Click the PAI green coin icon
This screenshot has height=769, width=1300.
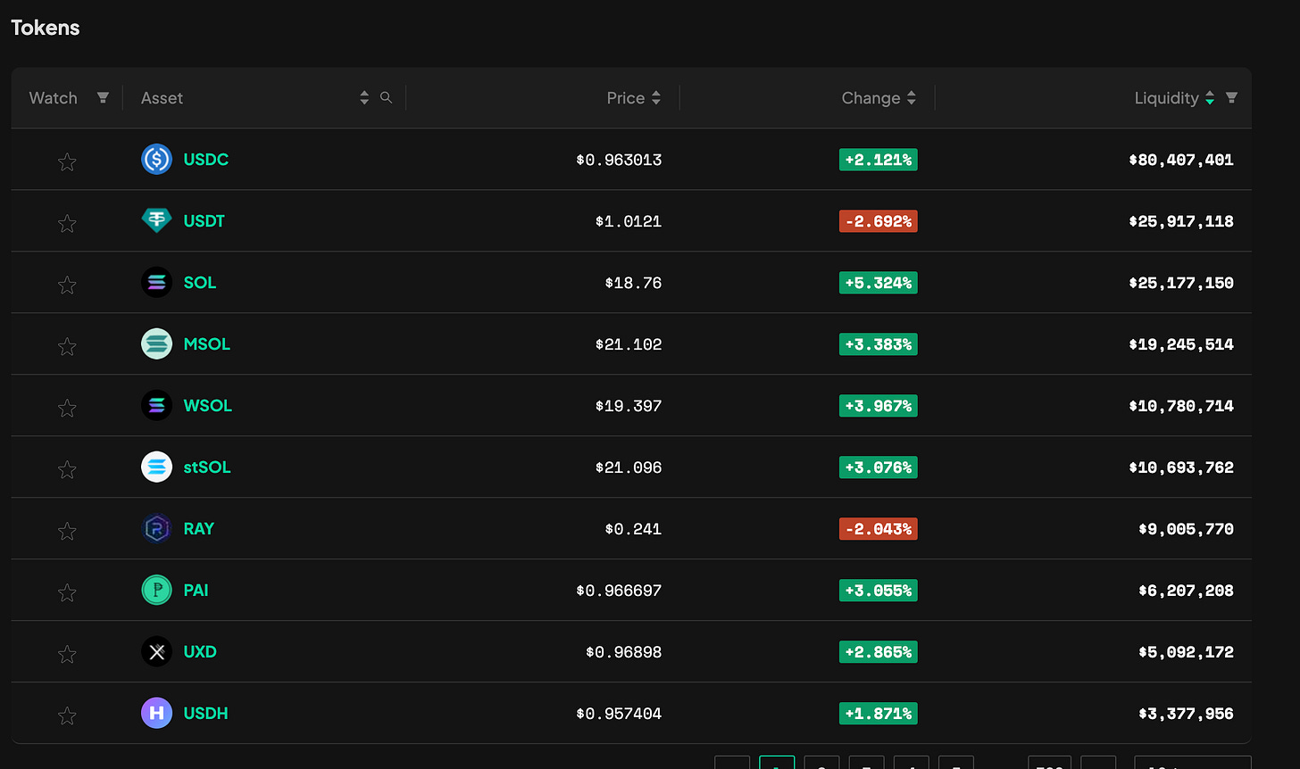[156, 590]
